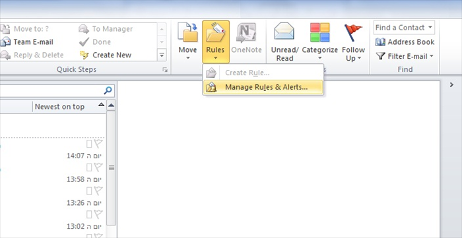The image size is (462, 238).
Task: Open the Address Book
Action: pos(405,42)
